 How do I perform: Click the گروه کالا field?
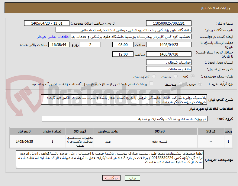125,119
